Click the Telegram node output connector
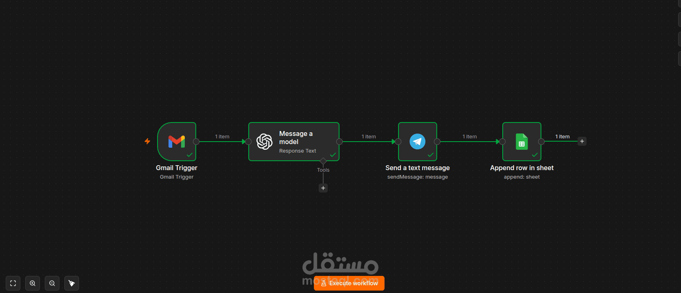This screenshot has height=293, width=681. tap(437, 142)
